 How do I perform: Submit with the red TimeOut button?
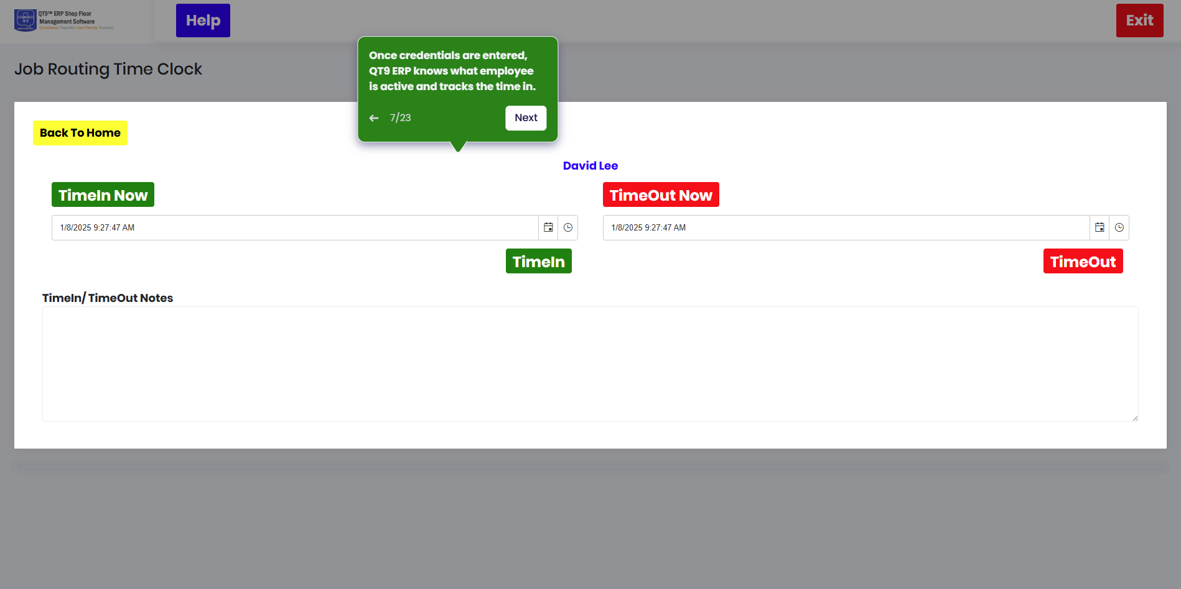[x=1083, y=262]
